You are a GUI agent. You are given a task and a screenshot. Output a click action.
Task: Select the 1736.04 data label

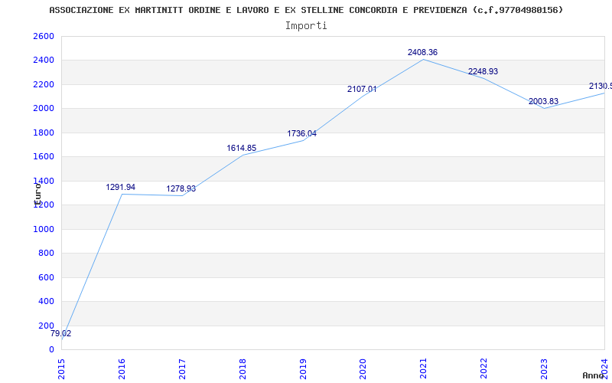click(301, 133)
